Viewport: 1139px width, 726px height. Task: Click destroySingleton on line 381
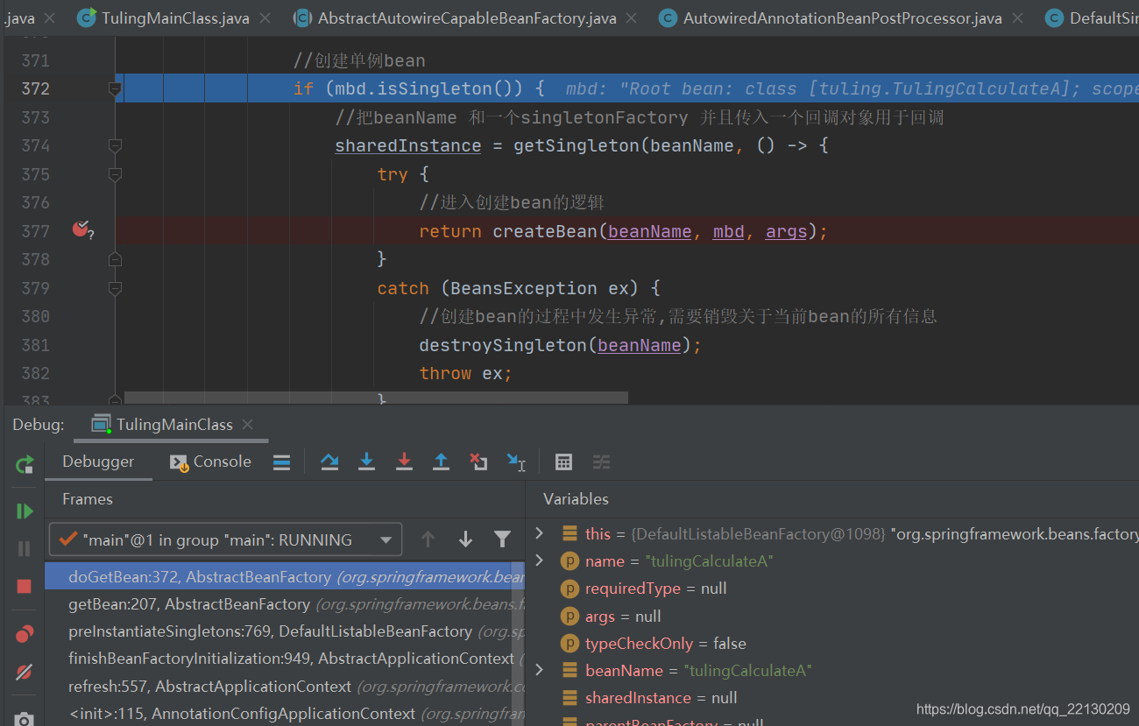click(502, 345)
